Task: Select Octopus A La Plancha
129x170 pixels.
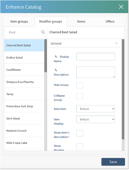Action: tap(24, 82)
